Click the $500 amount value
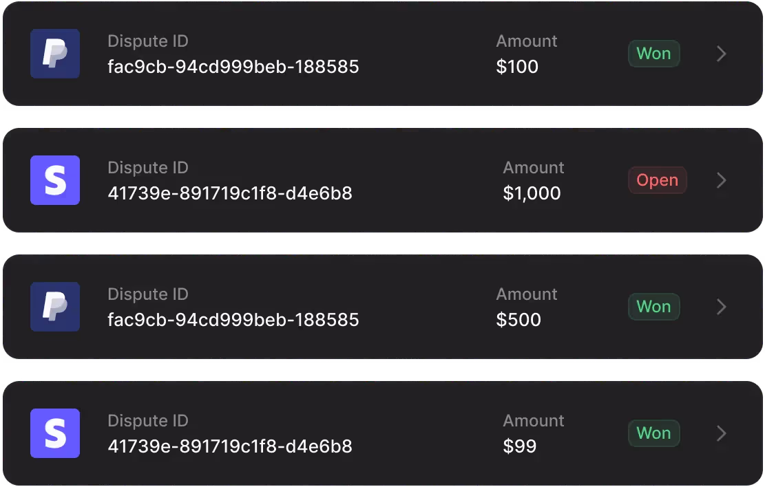Viewport: 765px width, 489px height. pyautogui.click(x=518, y=320)
